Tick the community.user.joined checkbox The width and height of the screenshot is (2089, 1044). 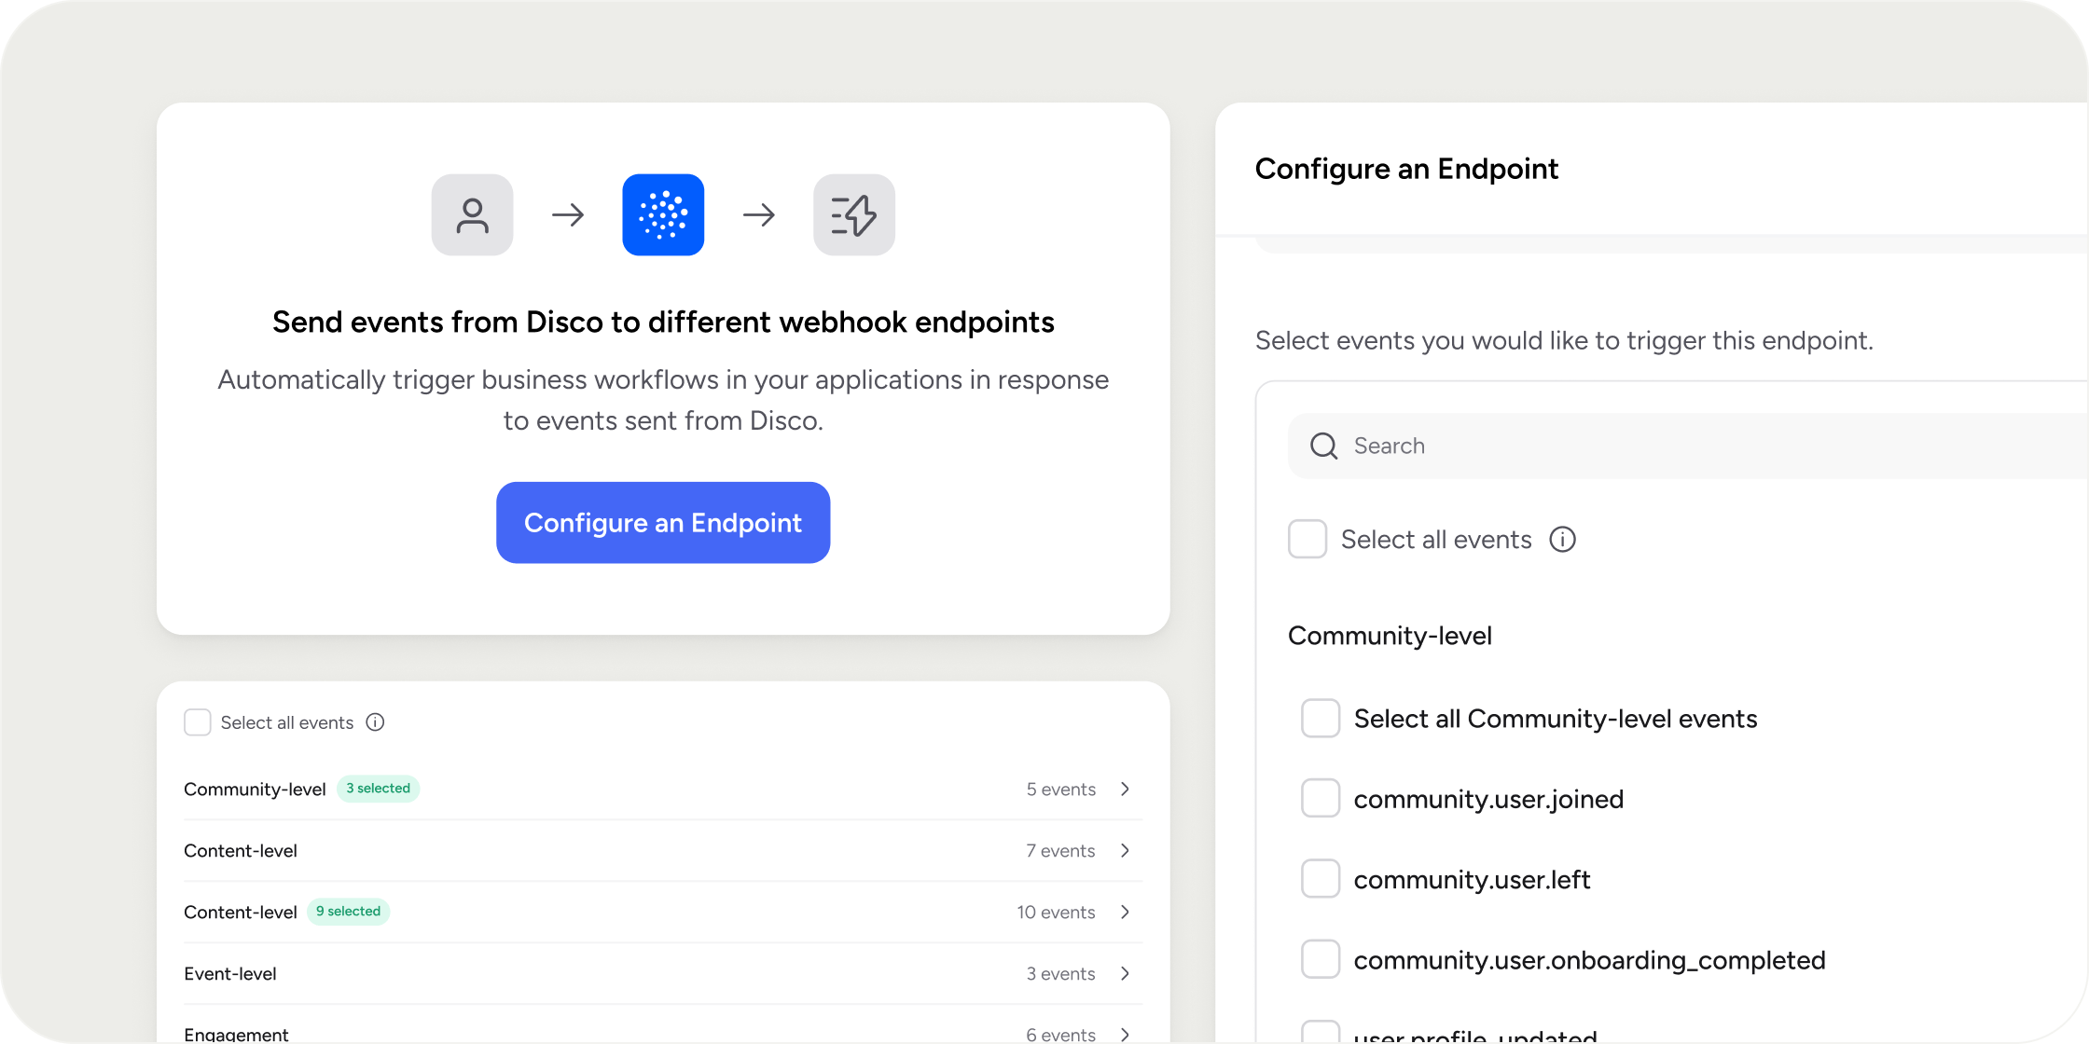(x=1321, y=799)
